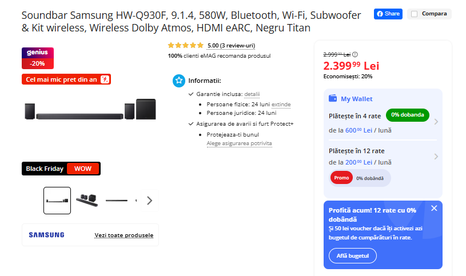466x276 pixels.
Task: Click the blue star Informatii icon
Action: pos(179,81)
